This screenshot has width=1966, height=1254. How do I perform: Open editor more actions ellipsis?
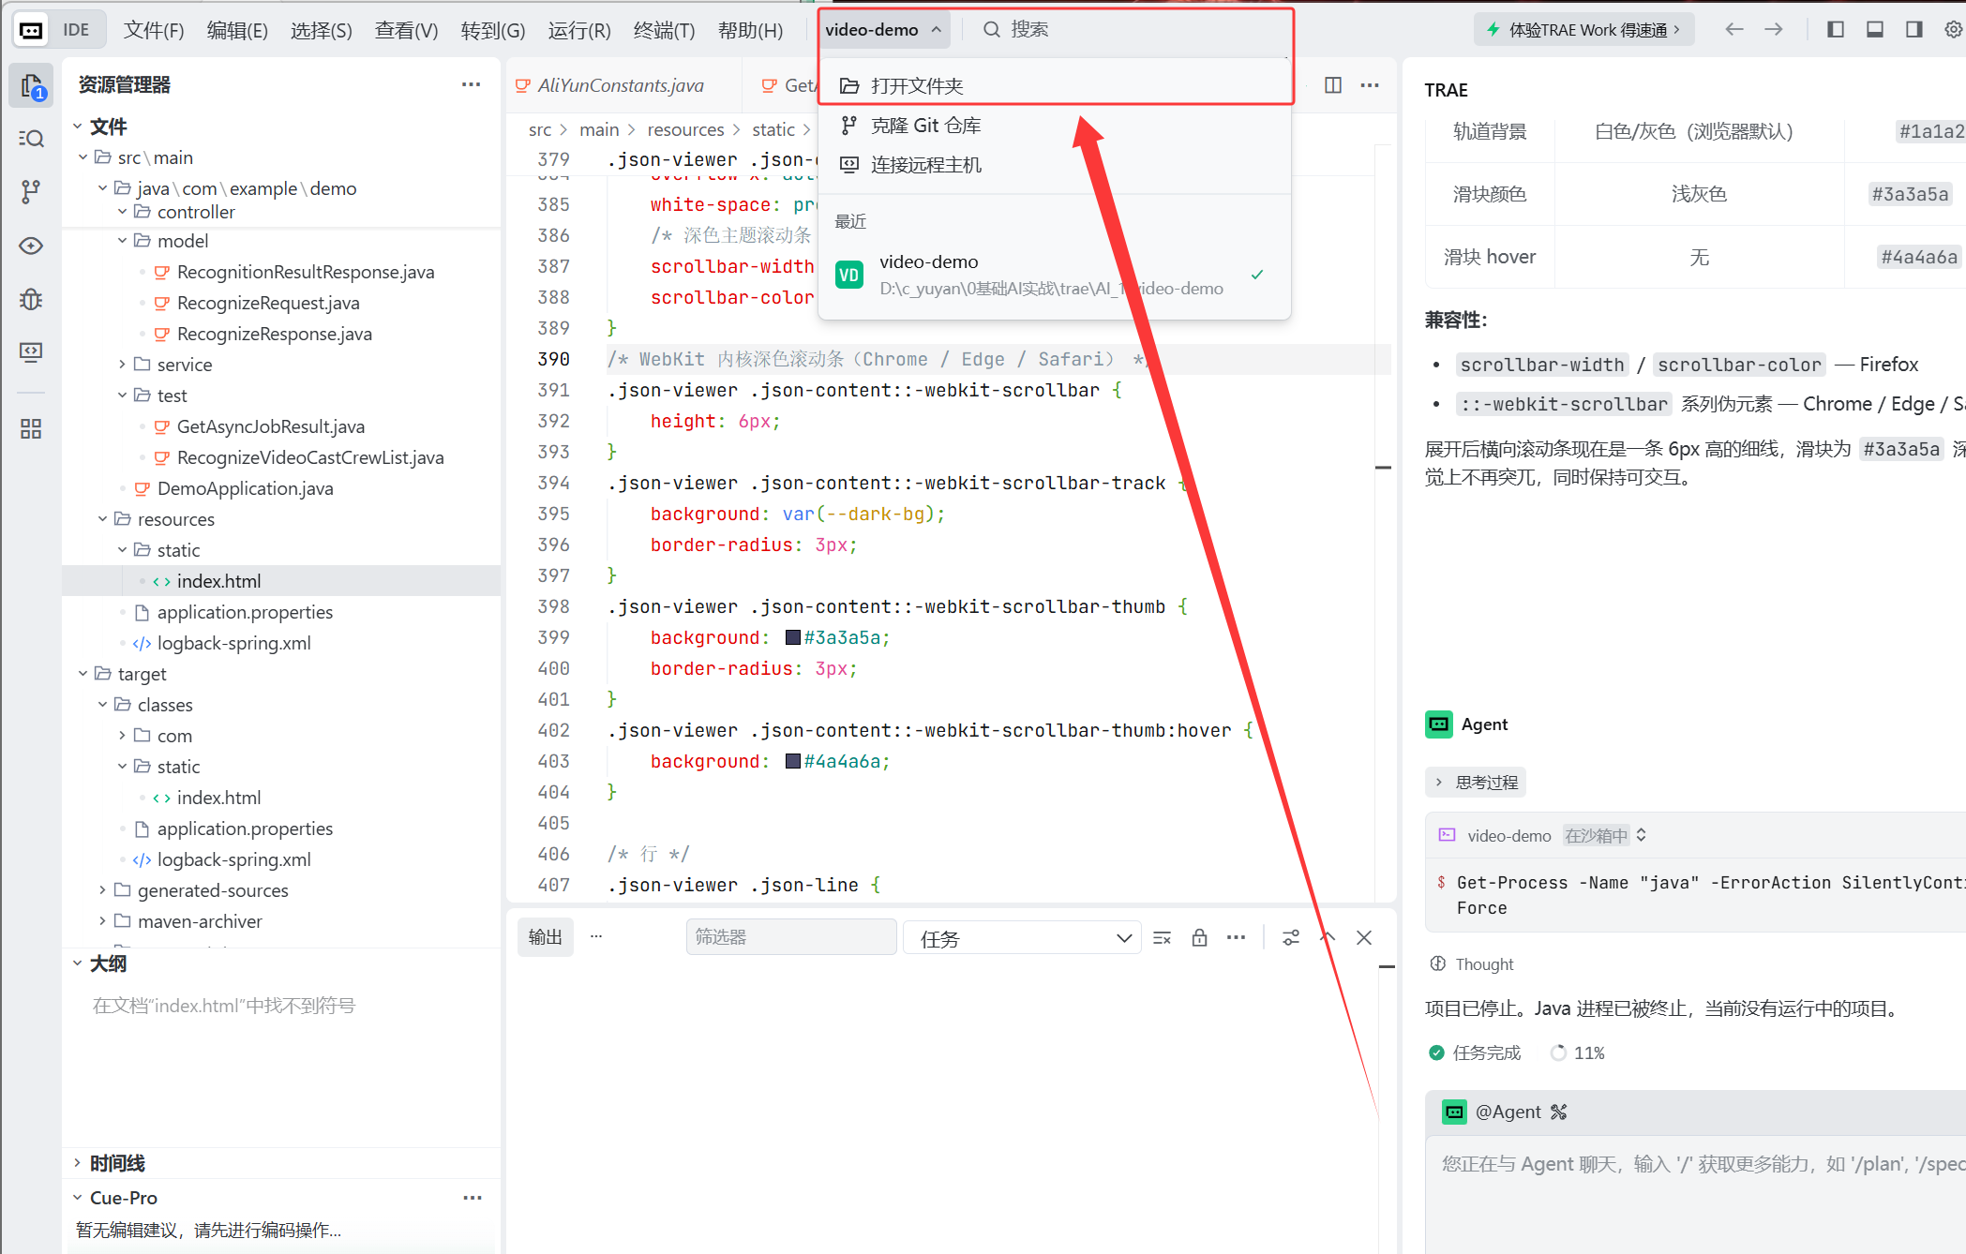pyautogui.click(x=1370, y=85)
